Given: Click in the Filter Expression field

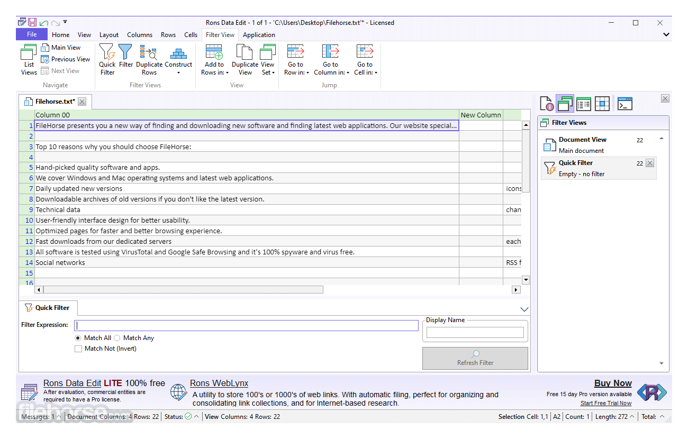Looking at the screenshot, I should [246, 325].
